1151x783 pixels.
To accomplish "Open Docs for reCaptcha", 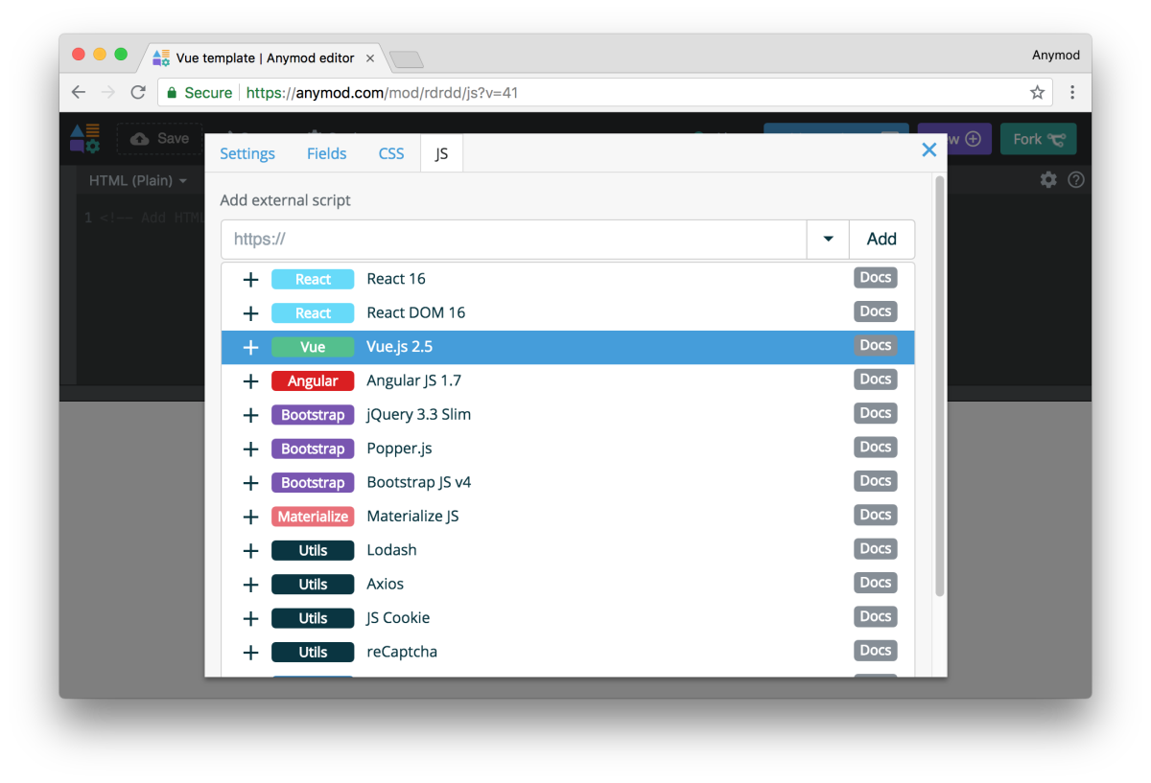I will click(x=876, y=651).
